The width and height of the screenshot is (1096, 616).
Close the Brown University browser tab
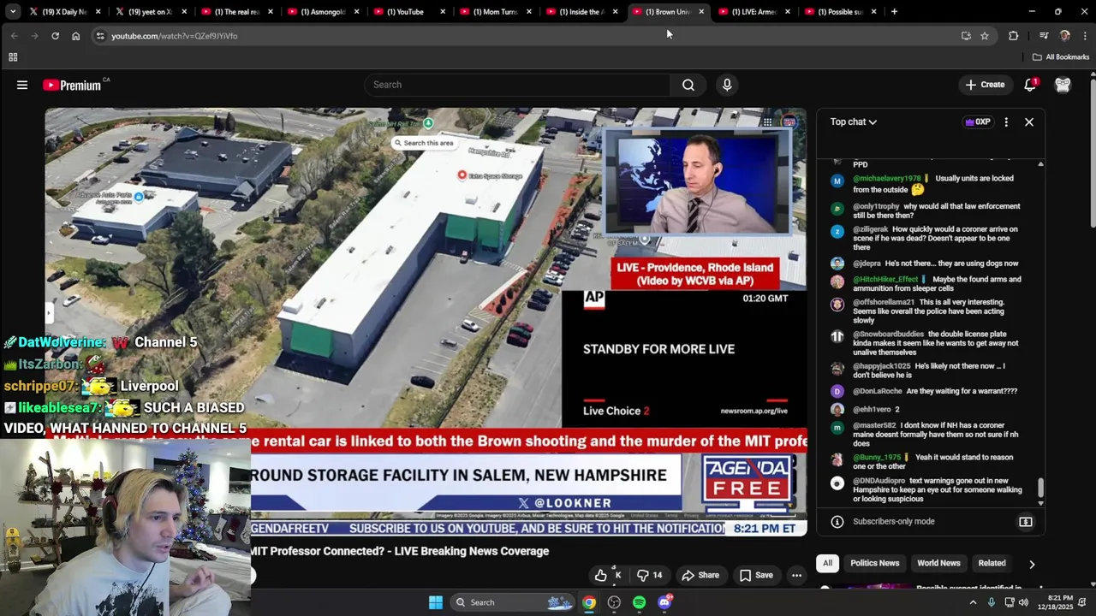(701, 12)
